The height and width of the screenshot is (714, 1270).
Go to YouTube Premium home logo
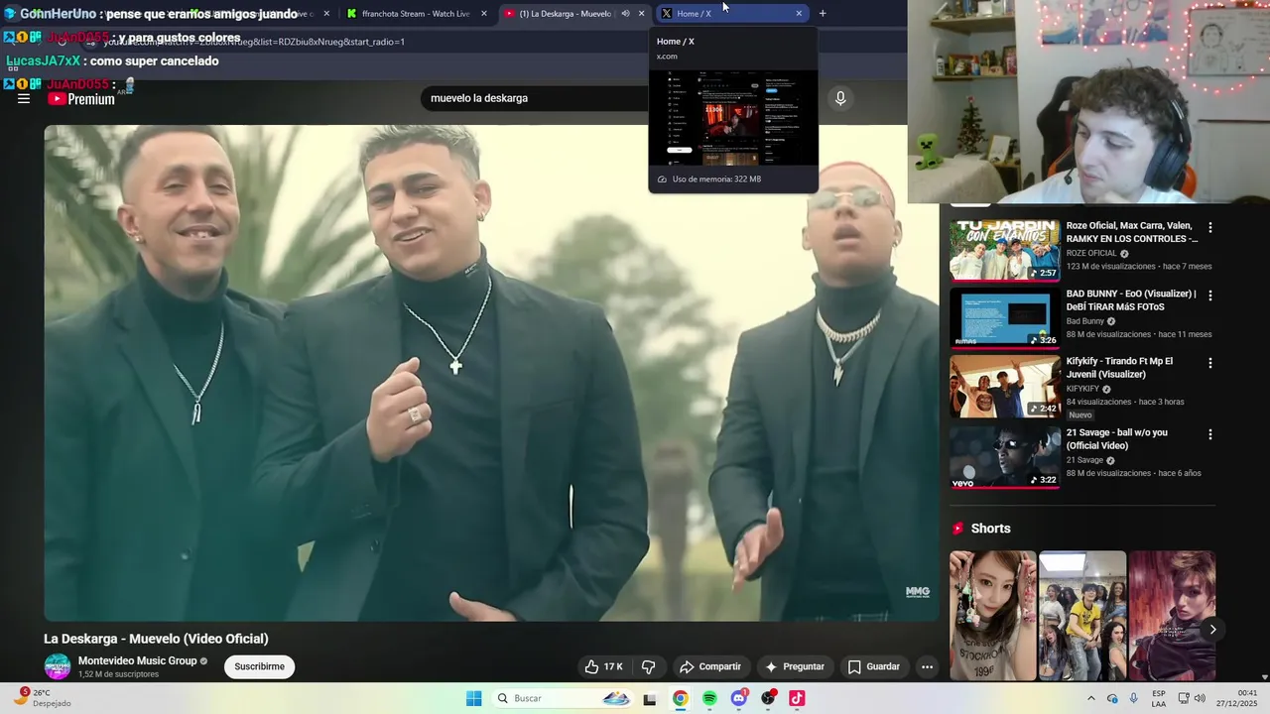coord(81,98)
